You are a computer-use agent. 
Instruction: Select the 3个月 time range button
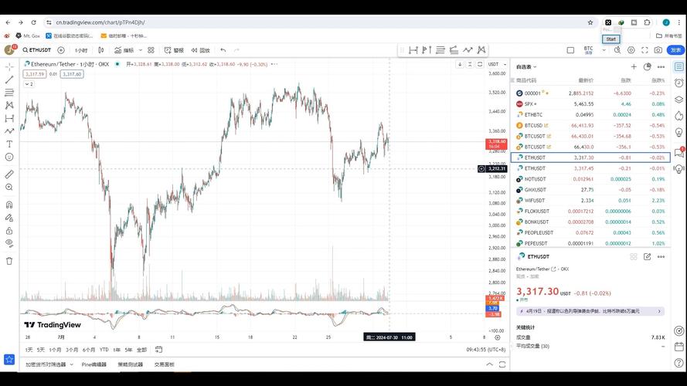click(x=72, y=350)
